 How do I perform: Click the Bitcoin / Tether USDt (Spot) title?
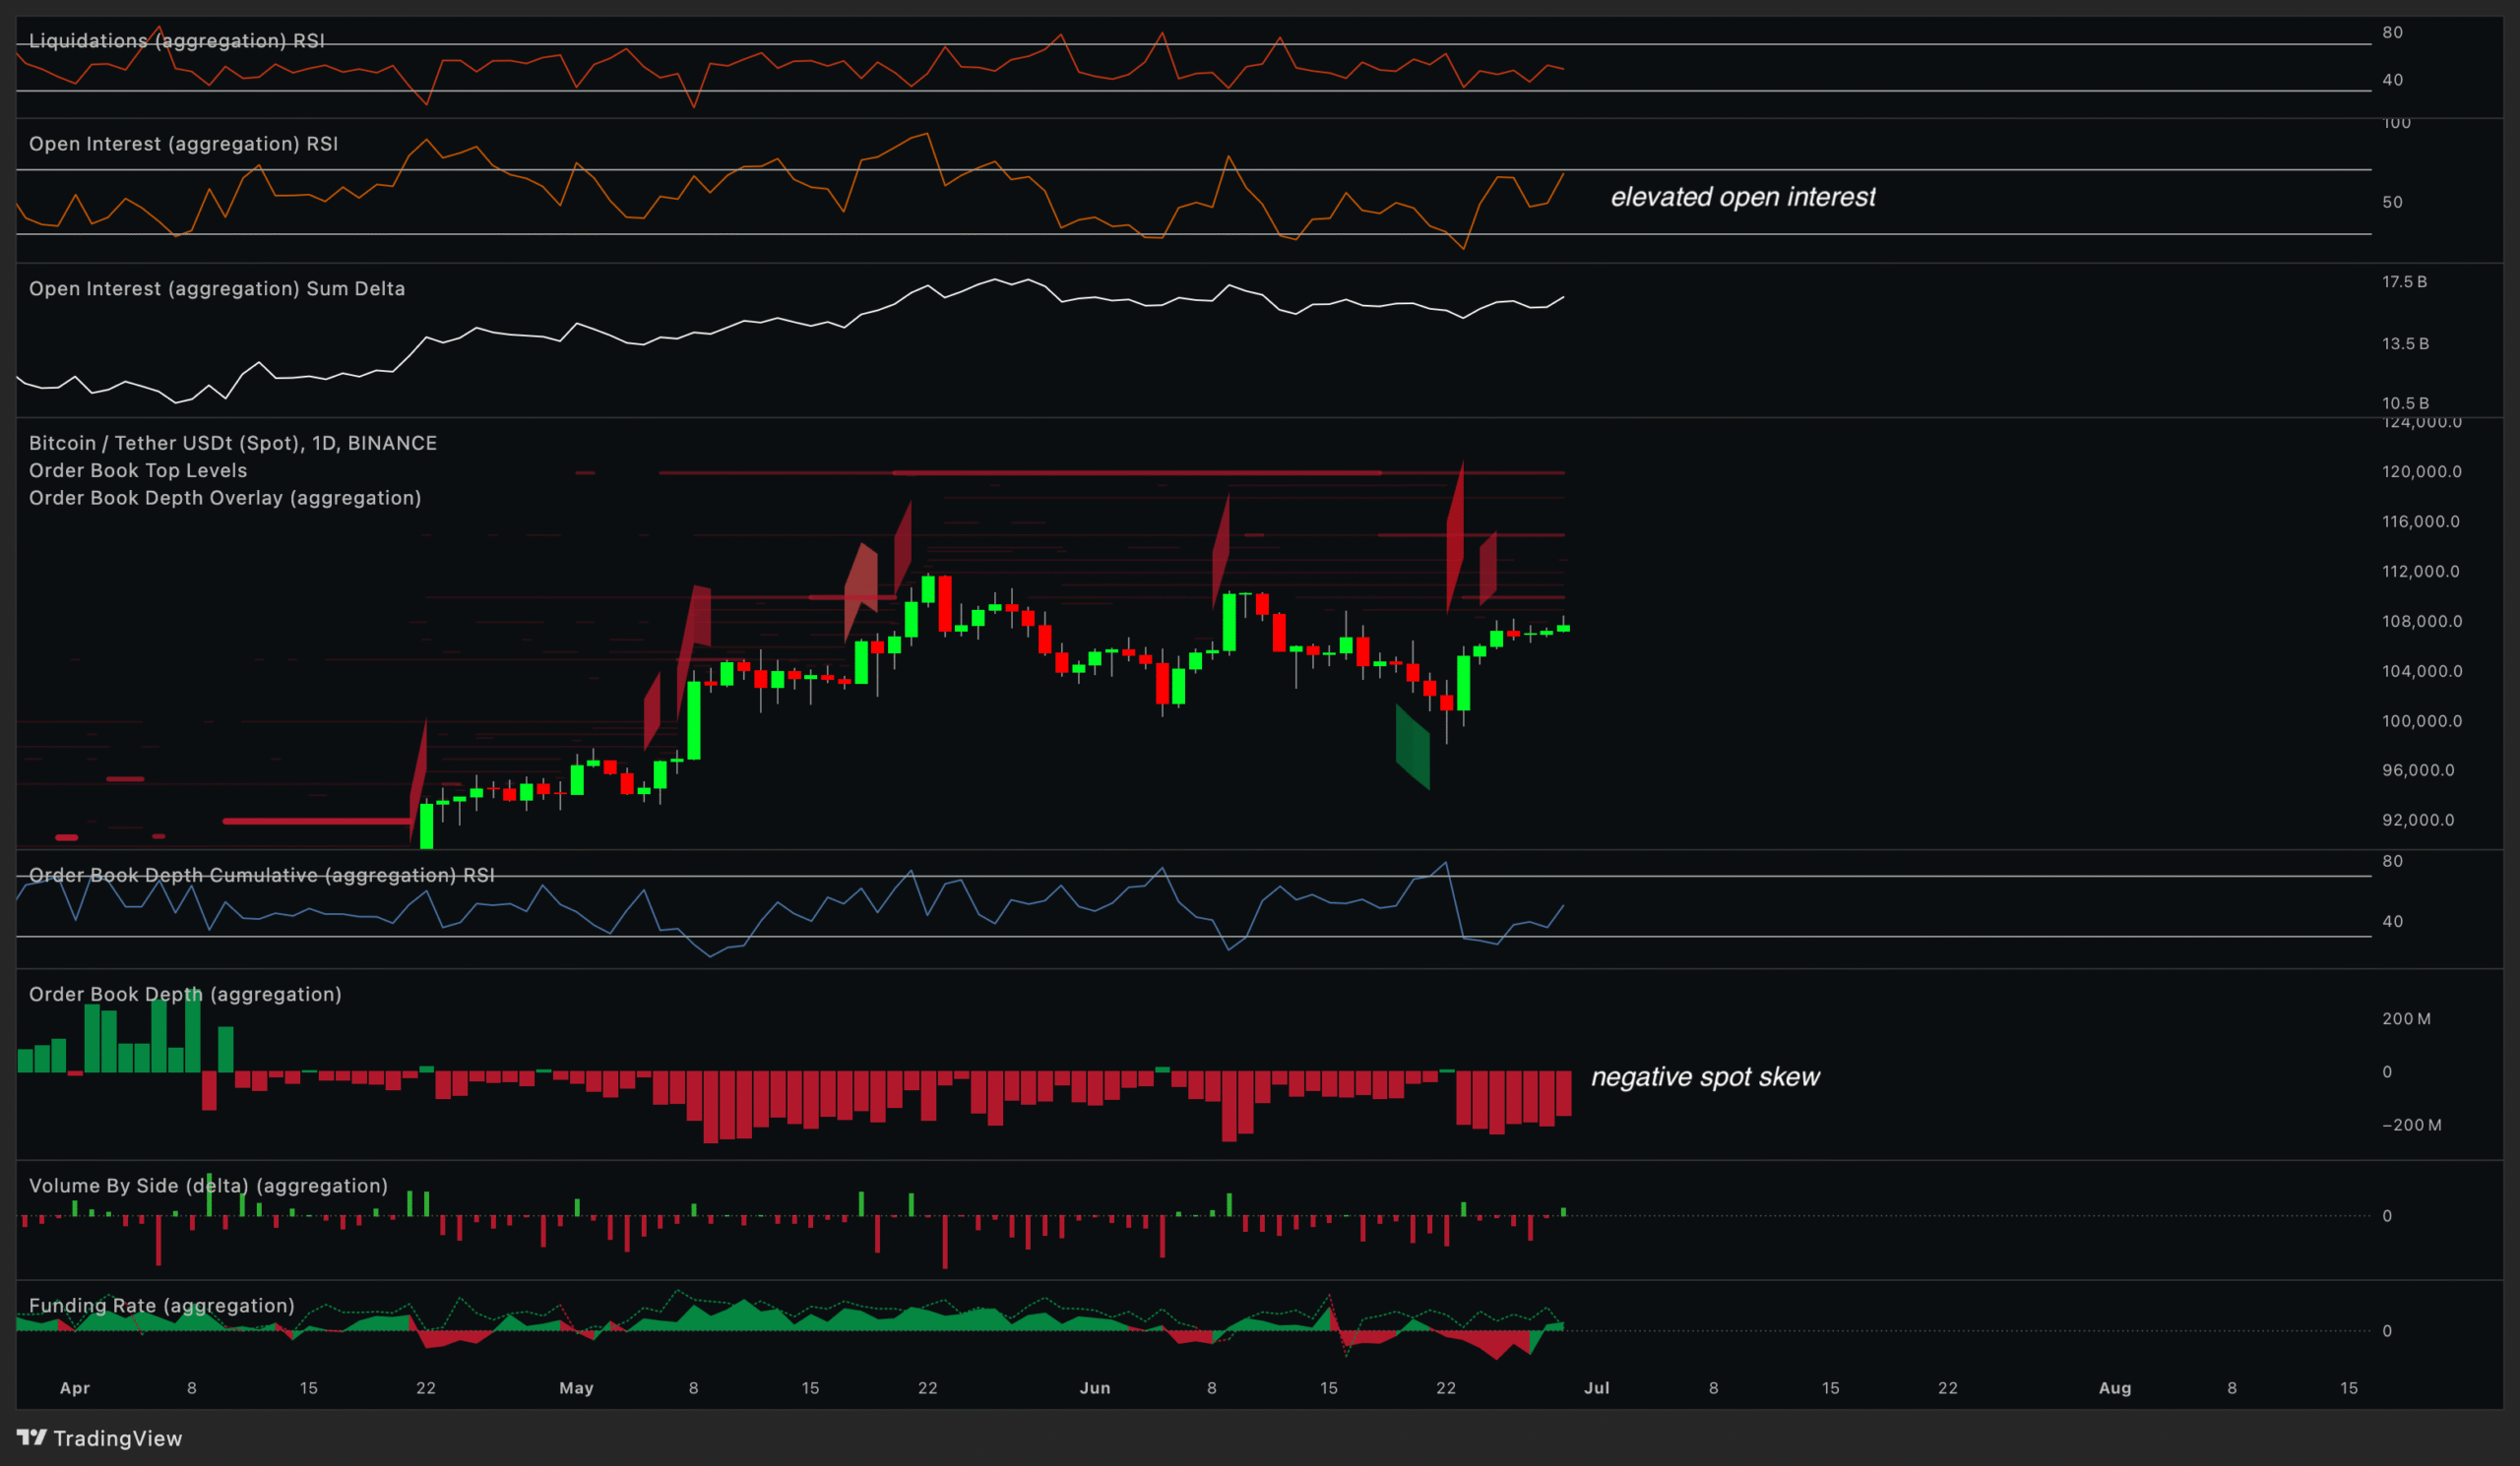[x=233, y=443]
